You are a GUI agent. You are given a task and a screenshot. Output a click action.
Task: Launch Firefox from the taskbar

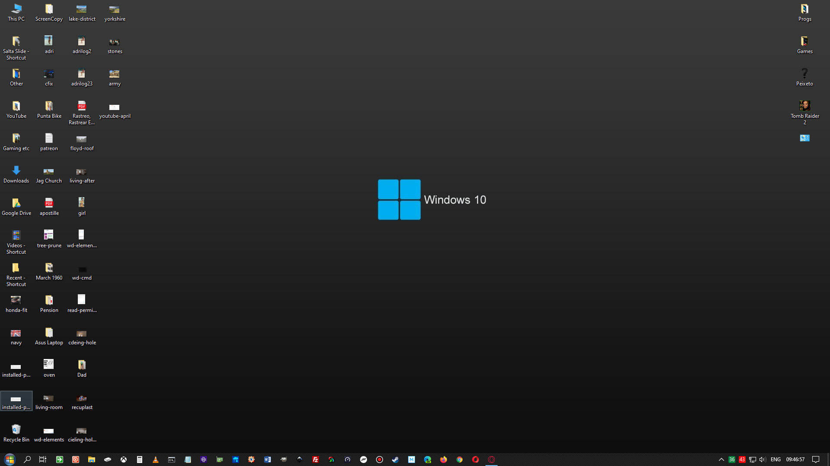pyautogui.click(x=444, y=460)
